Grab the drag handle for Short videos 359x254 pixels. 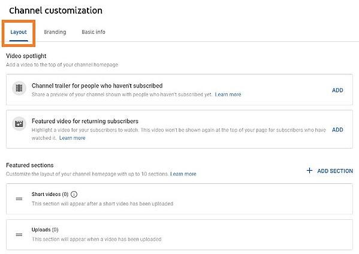click(x=19, y=199)
